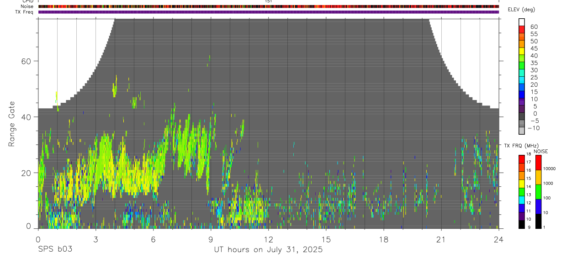Viewport: 561px width, 259px height.
Task: Click the NOISE colorbar '100' label
Action: click(x=547, y=198)
